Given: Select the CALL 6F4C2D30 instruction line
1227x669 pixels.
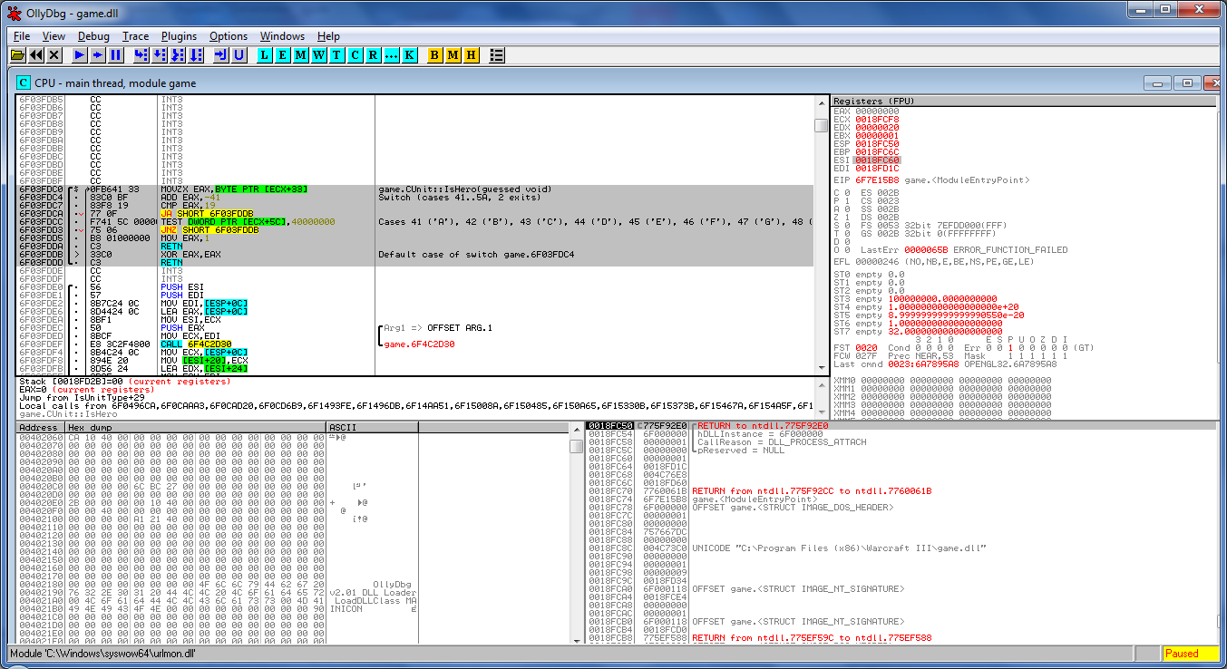Looking at the screenshot, I should [195, 344].
